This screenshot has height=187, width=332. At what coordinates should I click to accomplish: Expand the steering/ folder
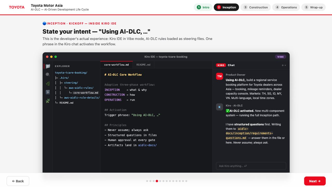(x=71, y=83)
